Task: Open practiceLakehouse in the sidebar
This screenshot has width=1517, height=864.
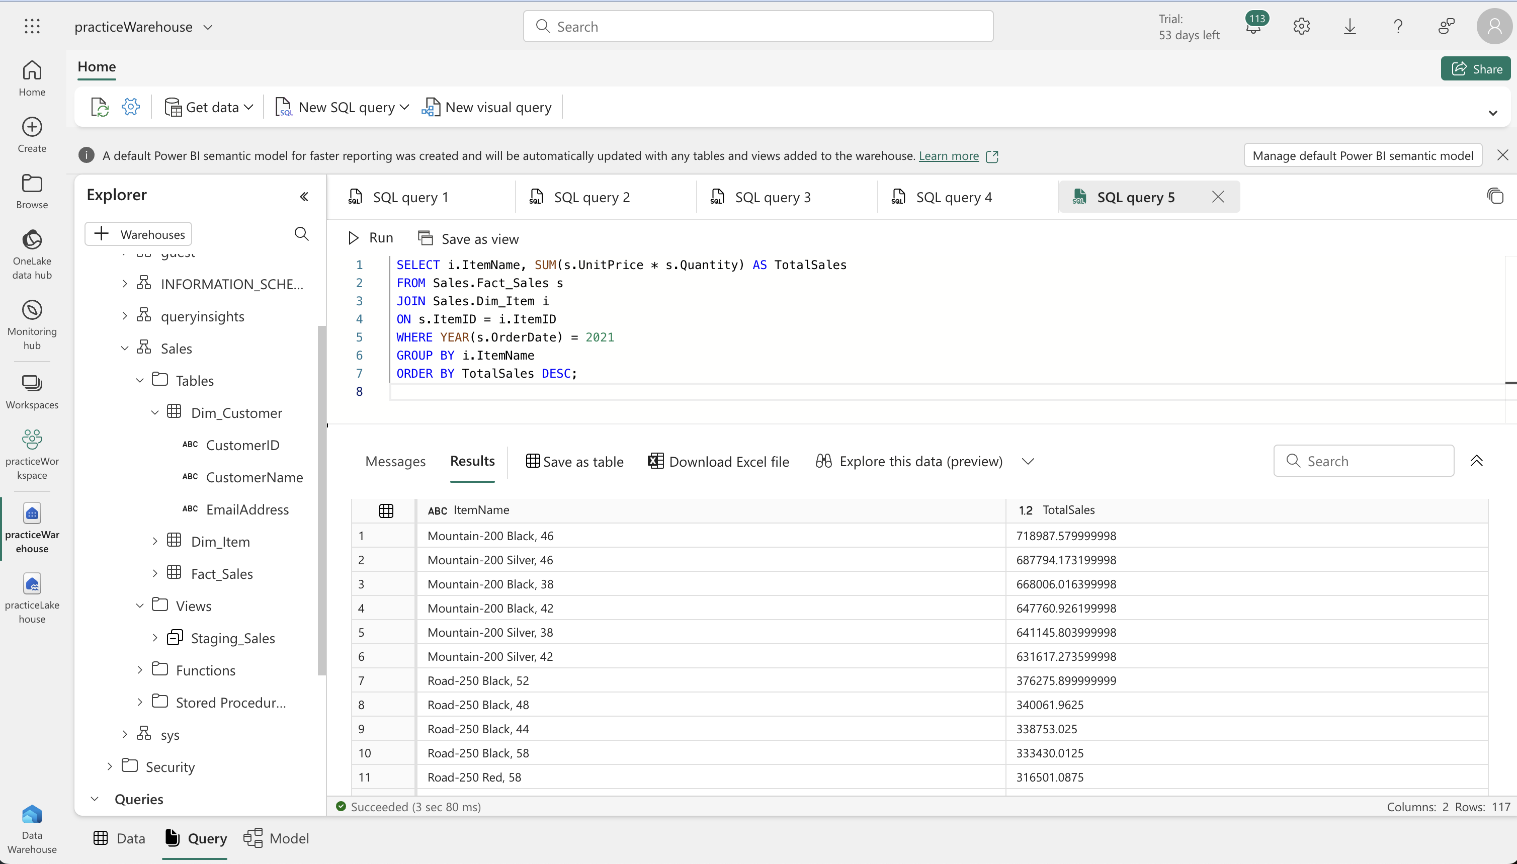Action: pyautogui.click(x=32, y=599)
